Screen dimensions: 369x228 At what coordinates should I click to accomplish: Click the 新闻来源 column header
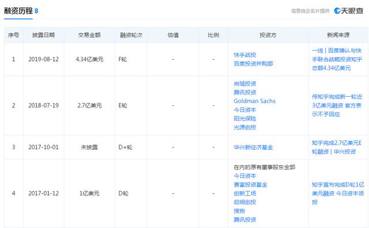tap(338, 35)
